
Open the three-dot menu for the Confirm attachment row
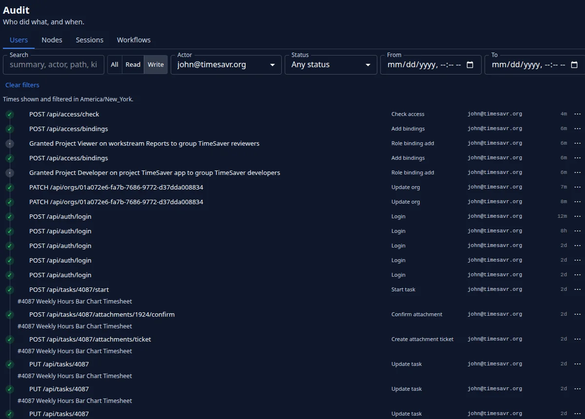coord(578,314)
